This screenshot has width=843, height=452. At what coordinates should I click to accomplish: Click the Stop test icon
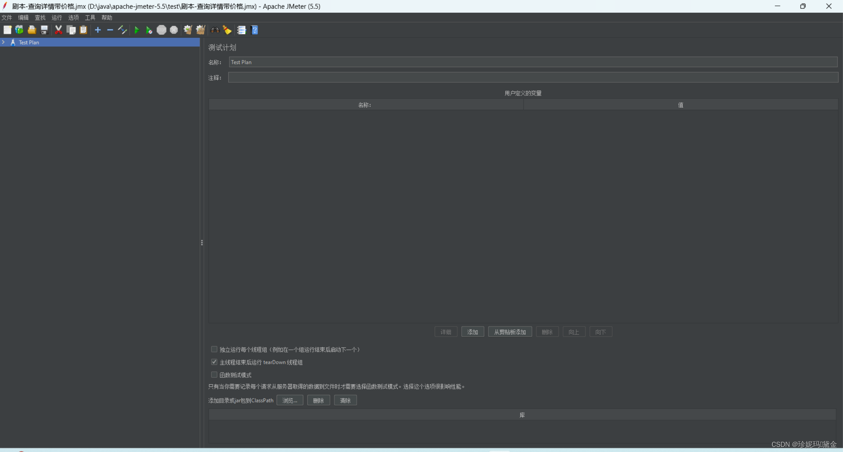point(161,30)
